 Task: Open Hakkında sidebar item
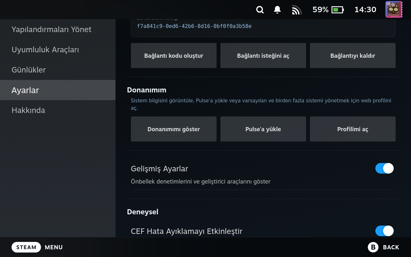[58, 110]
